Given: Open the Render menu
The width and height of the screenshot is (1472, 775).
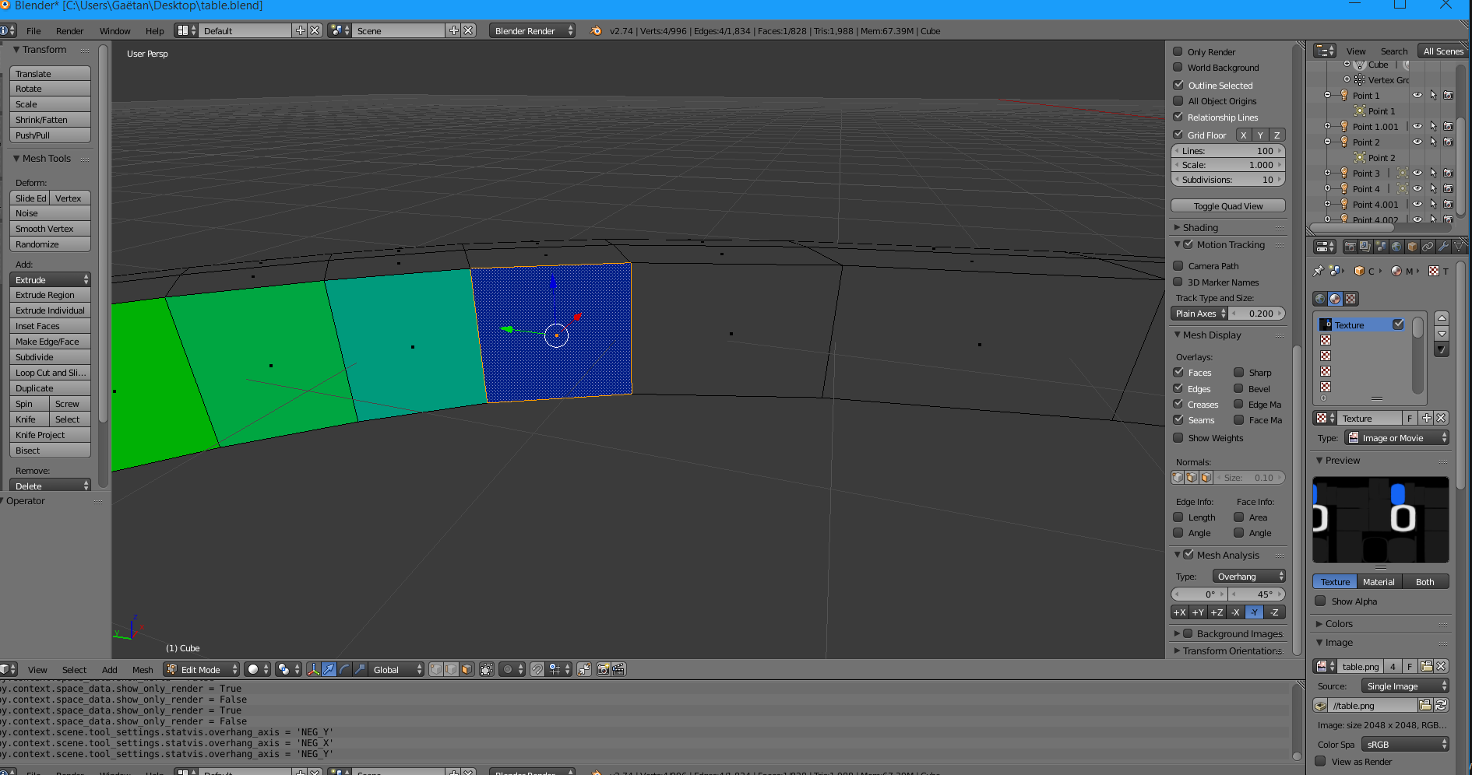Looking at the screenshot, I should pos(70,31).
